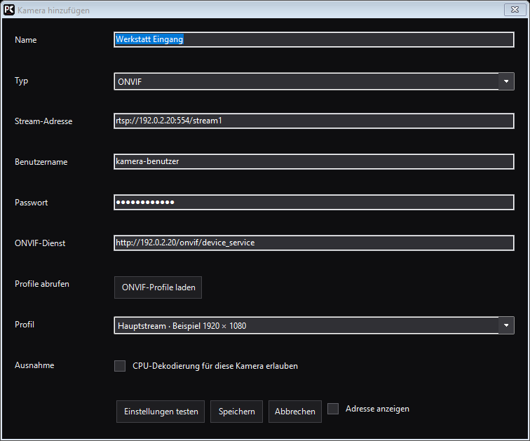Click the Ausnahme label

[x=34, y=365]
